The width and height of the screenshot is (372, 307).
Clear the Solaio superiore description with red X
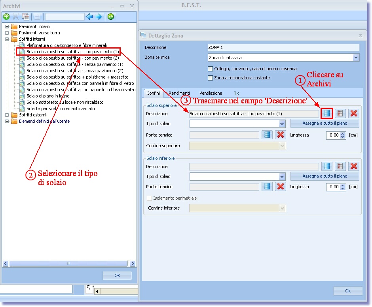[353, 114]
